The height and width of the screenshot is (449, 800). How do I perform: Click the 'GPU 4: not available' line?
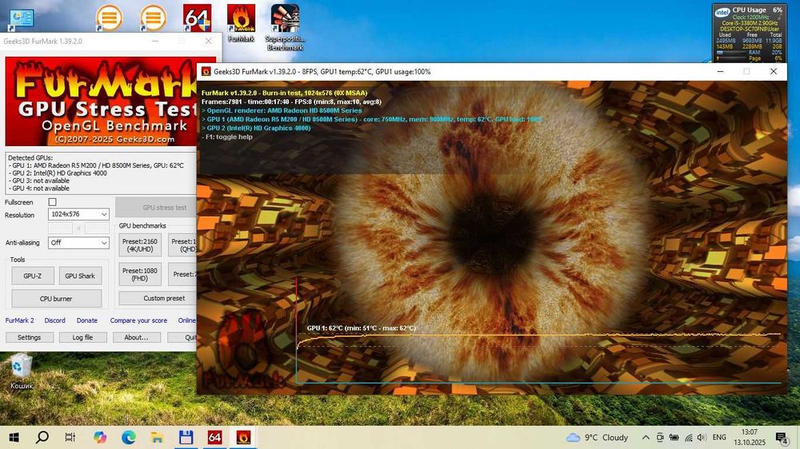pos(40,189)
